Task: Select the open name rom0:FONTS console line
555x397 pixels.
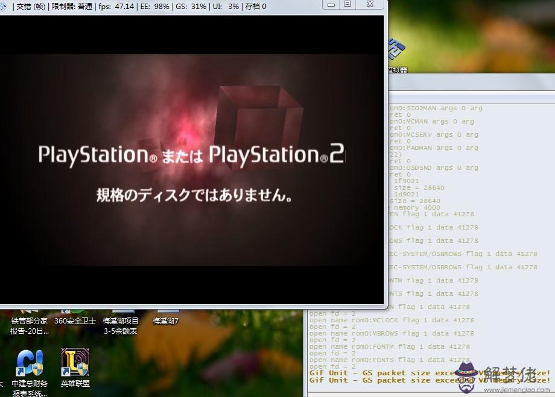Action: click(x=389, y=360)
